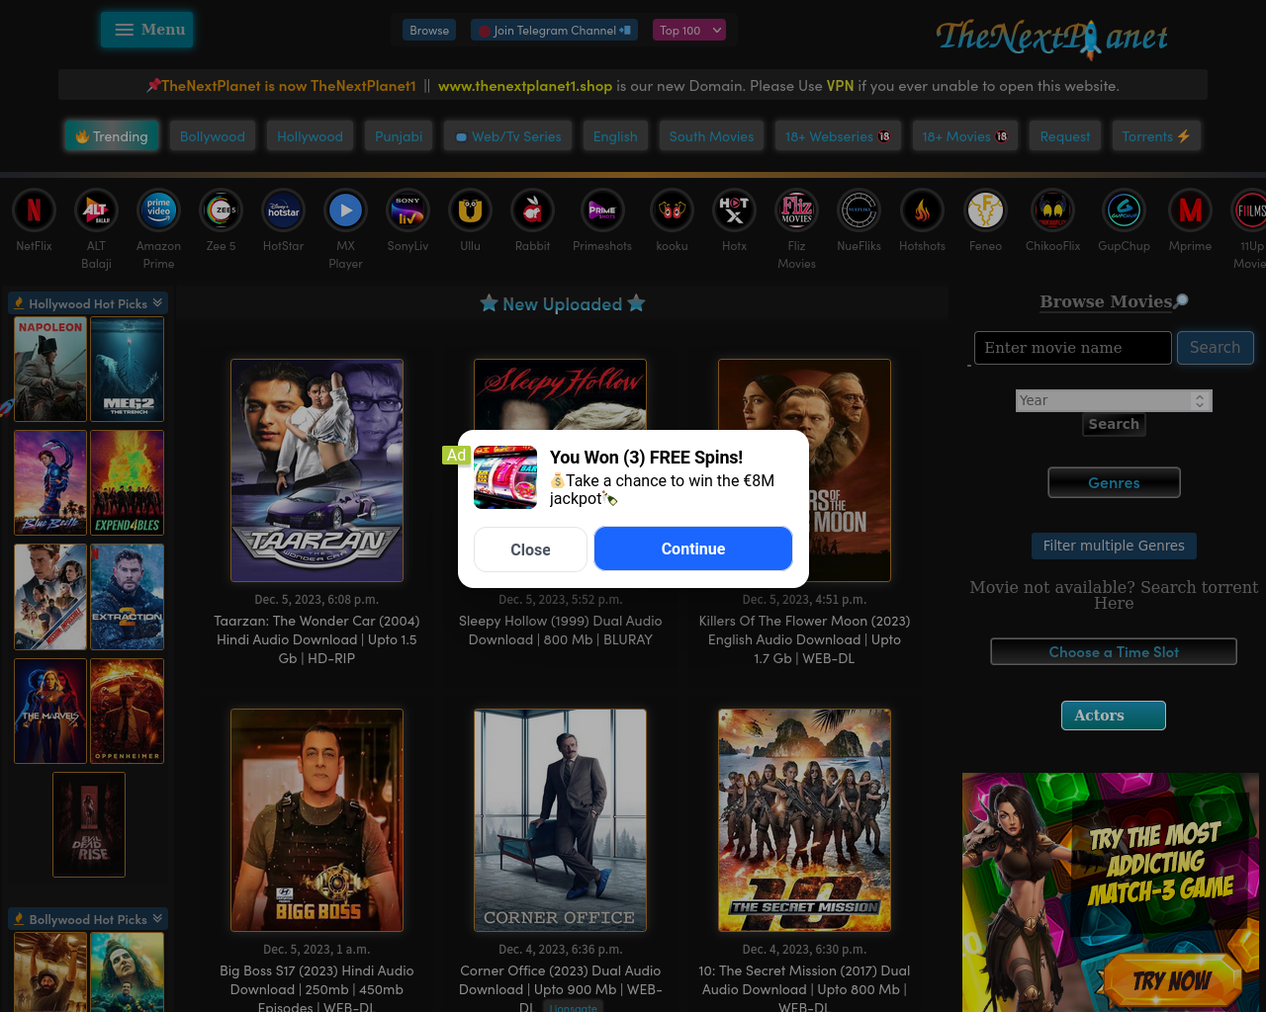This screenshot has height=1012, width=1266.
Task: Open the NetFlix platform icon
Action: [34, 210]
